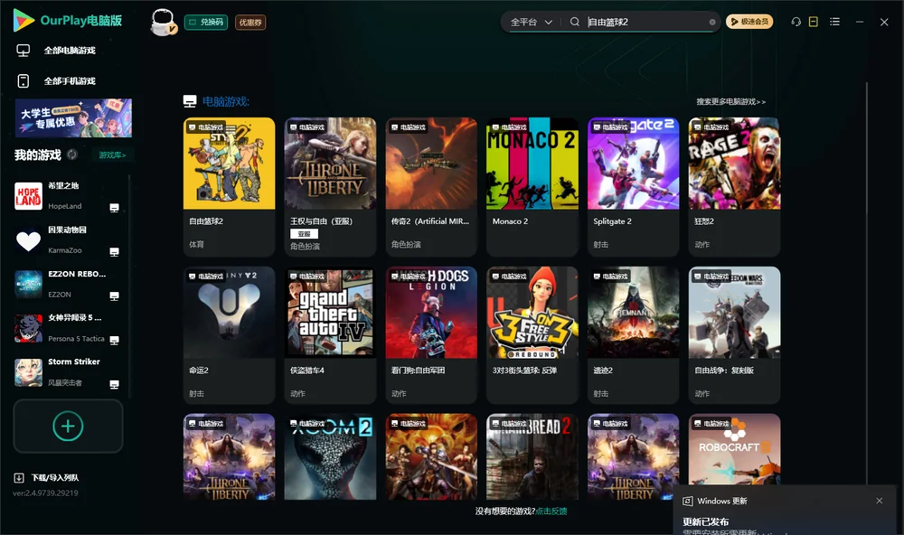The image size is (904, 535).
Task: Click the 体育 genre under 自由篮球2
Action: (196, 244)
